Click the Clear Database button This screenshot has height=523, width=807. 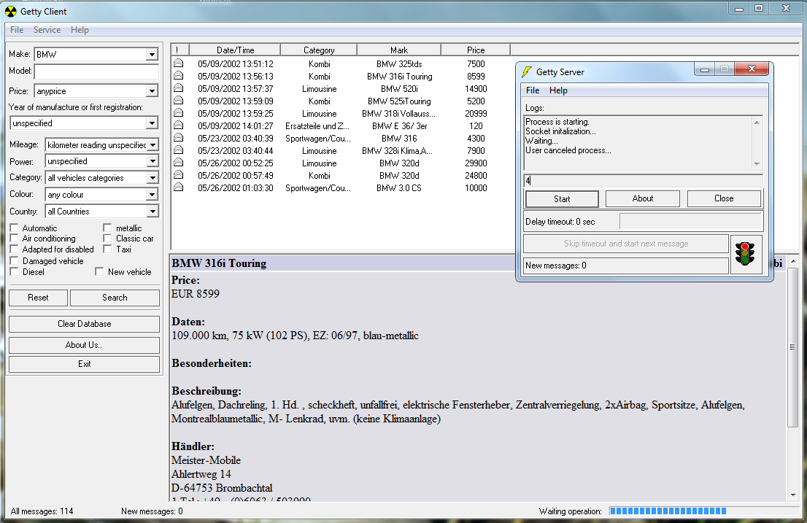(x=85, y=324)
